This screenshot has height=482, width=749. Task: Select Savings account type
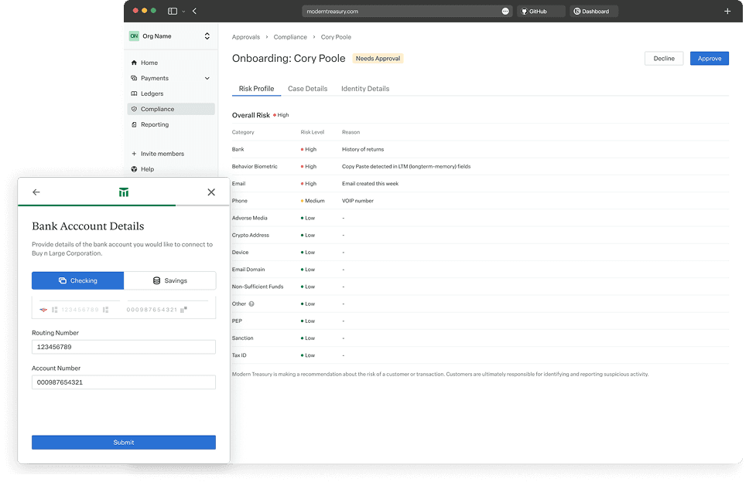tap(169, 281)
